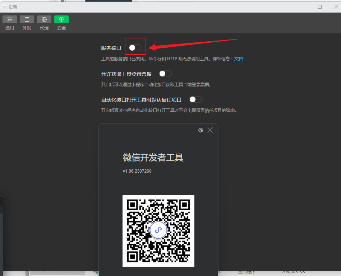Enable 自动化接口打开工具时默认信任项目
The width and height of the screenshot is (341, 276).
click(195, 99)
